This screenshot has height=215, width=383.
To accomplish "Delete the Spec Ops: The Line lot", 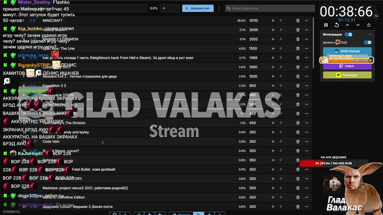I will point(298,48).
